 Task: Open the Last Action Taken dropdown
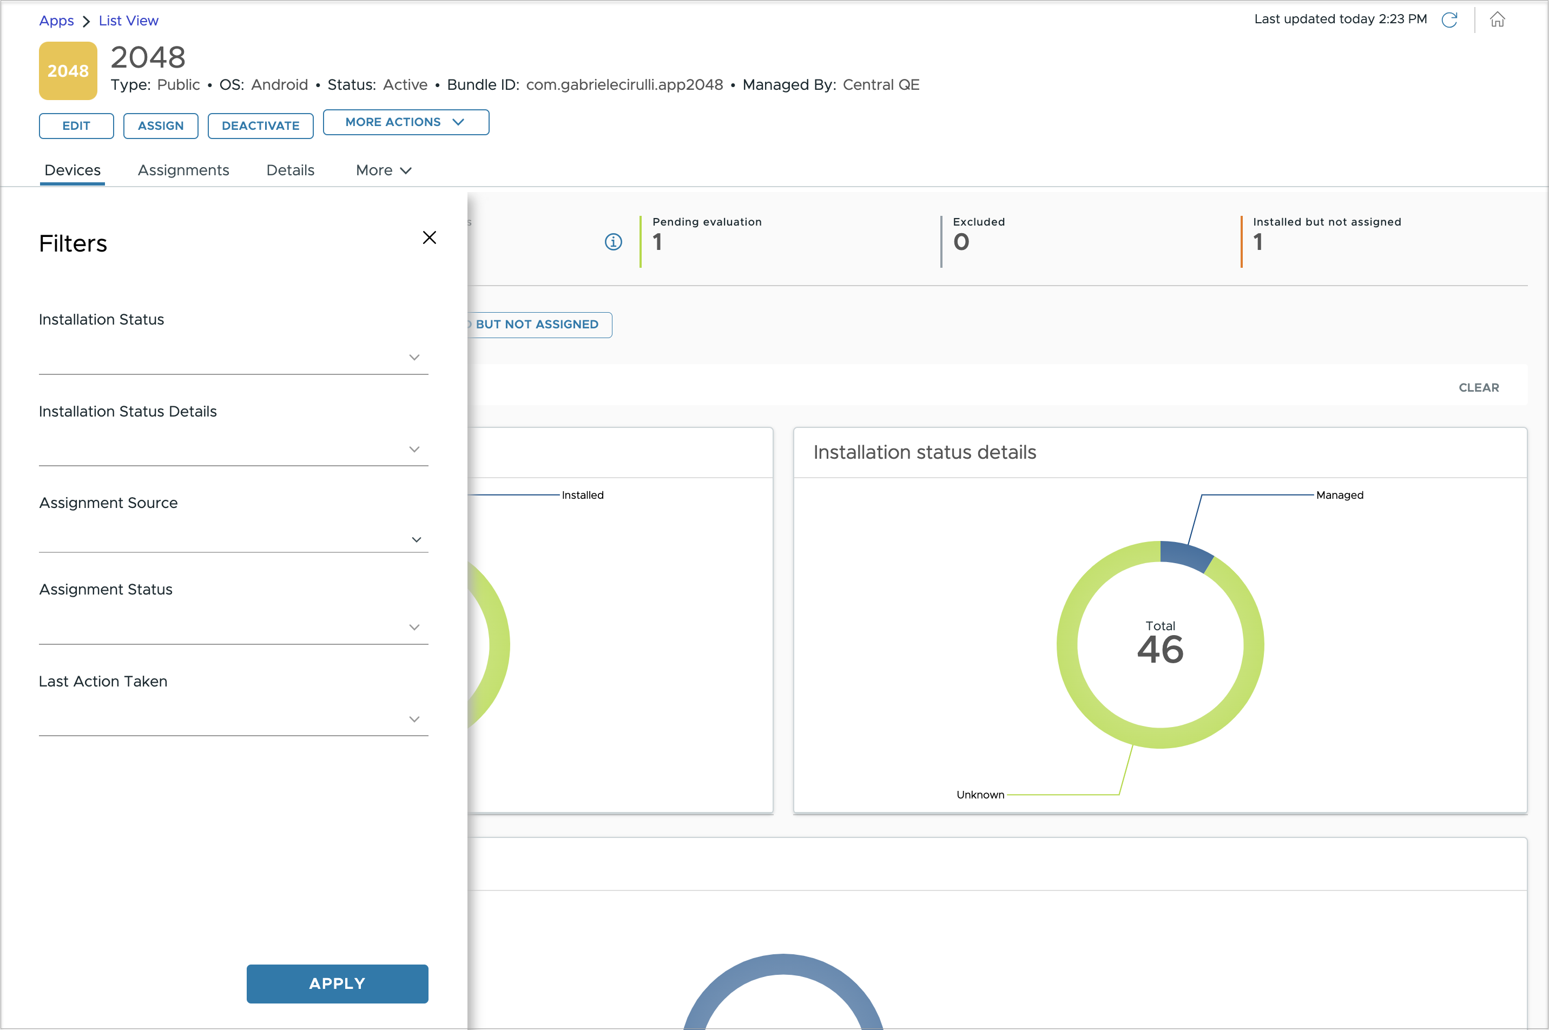[233, 719]
